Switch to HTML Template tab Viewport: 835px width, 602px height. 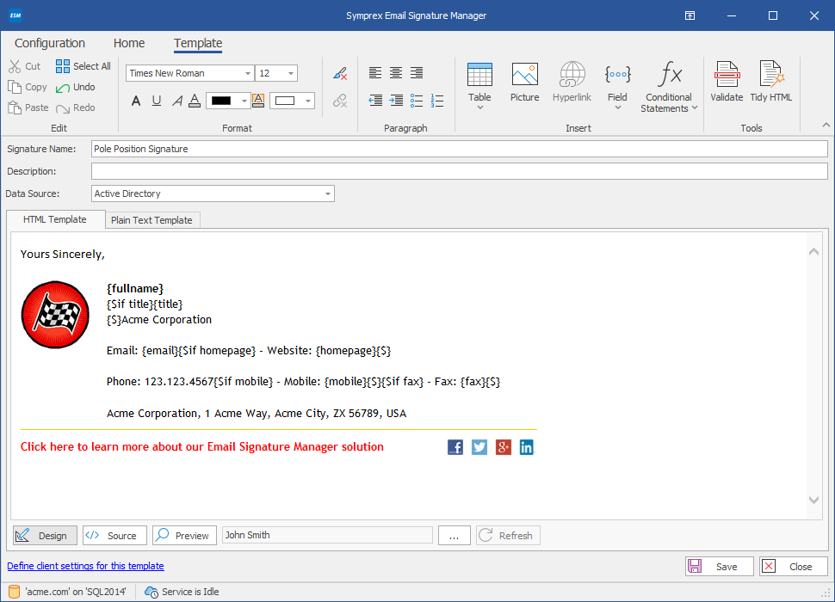click(55, 219)
